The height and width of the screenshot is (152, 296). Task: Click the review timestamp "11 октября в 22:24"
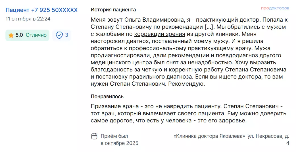tap(28, 19)
